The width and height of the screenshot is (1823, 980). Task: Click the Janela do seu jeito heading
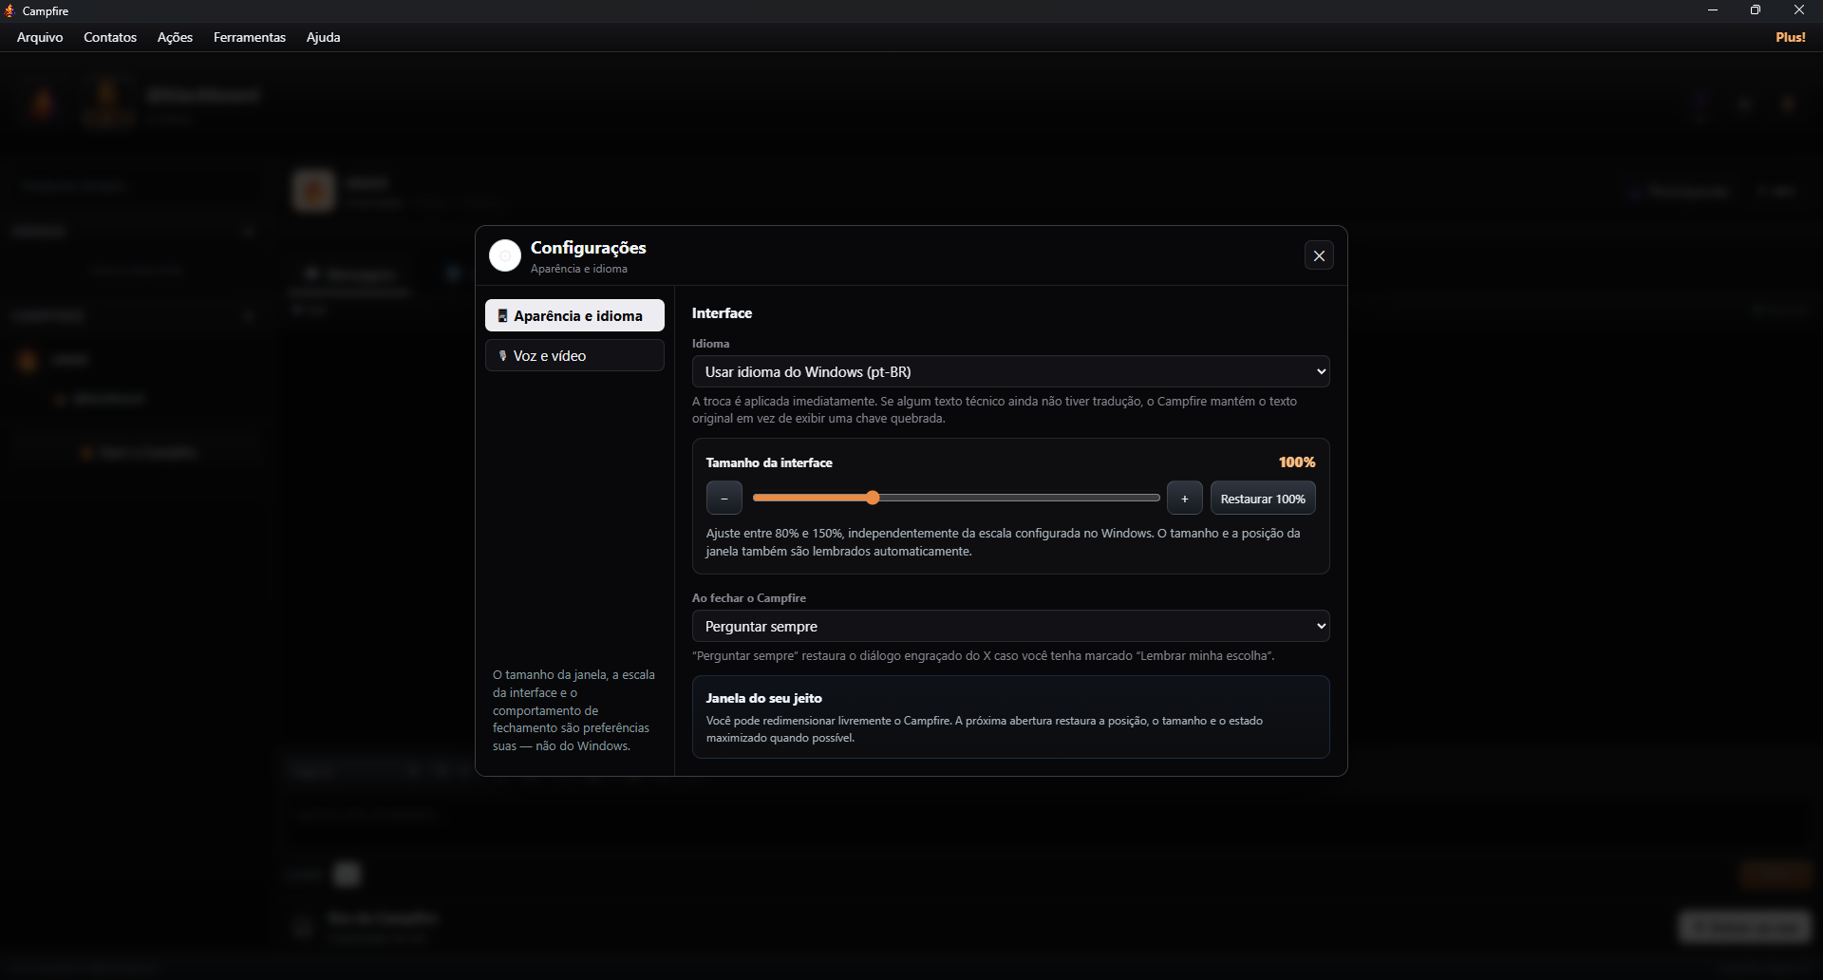(764, 698)
